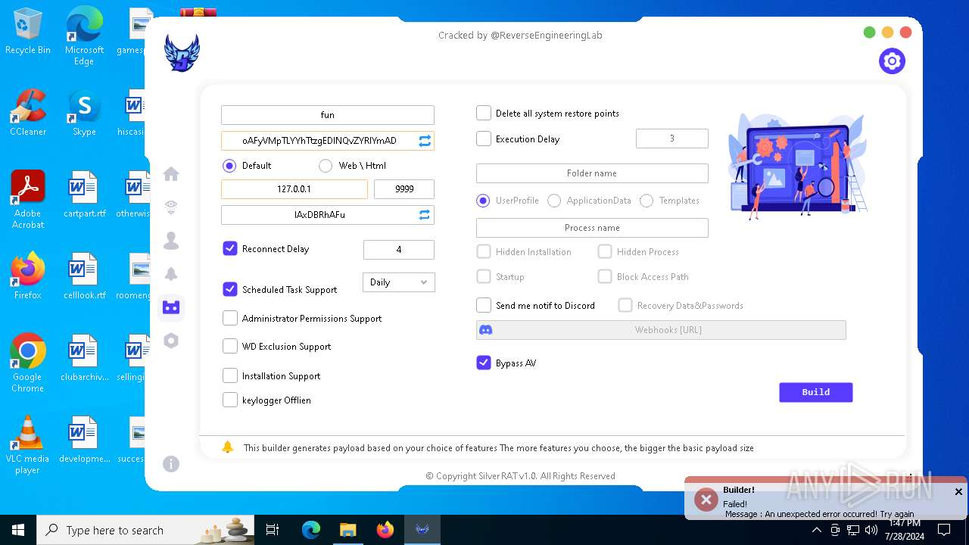Click the Startup checkbox
This screenshot has width=969, height=545.
pos(484,276)
